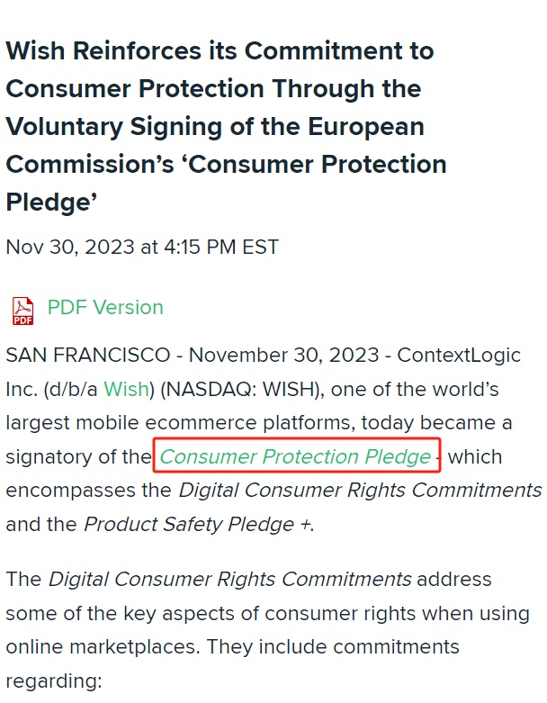Click 'November 30, 2023' in the dateline
Screen dimensions: 547x703
[284, 356]
